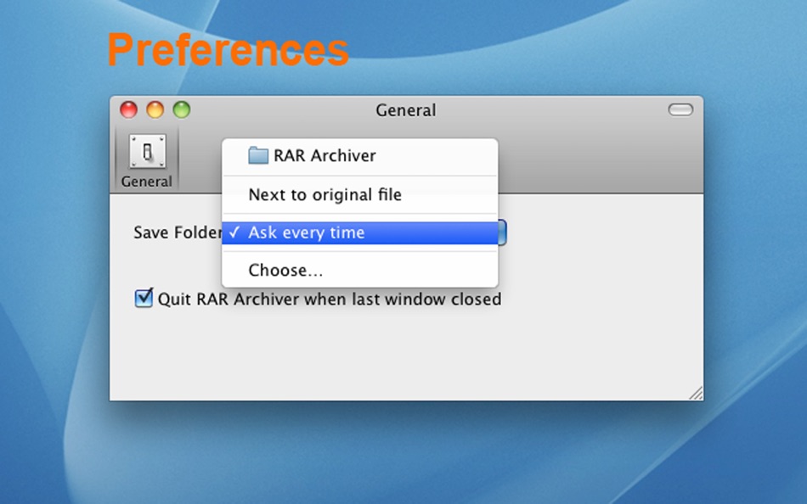Zoom the window using green button

pyautogui.click(x=182, y=109)
